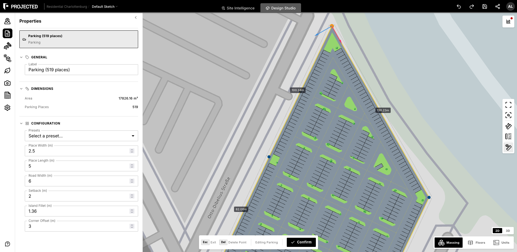Viewport: 517px width, 252px height.
Task: Click the Projected logo icon
Action: pos(6,6)
